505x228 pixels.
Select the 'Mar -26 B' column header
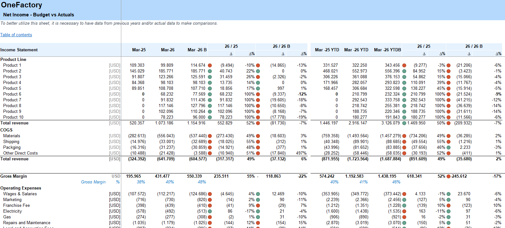point(197,50)
